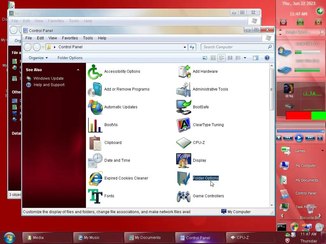This screenshot has height=244, width=326.
Task: Switch to the My Music taskbar button
Action: pos(98,238)
